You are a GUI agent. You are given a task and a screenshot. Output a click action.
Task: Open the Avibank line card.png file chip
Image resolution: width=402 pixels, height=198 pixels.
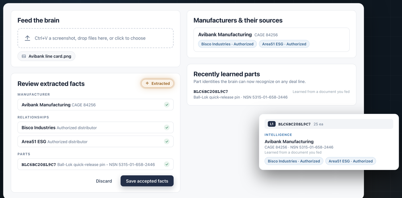point(47,56)
